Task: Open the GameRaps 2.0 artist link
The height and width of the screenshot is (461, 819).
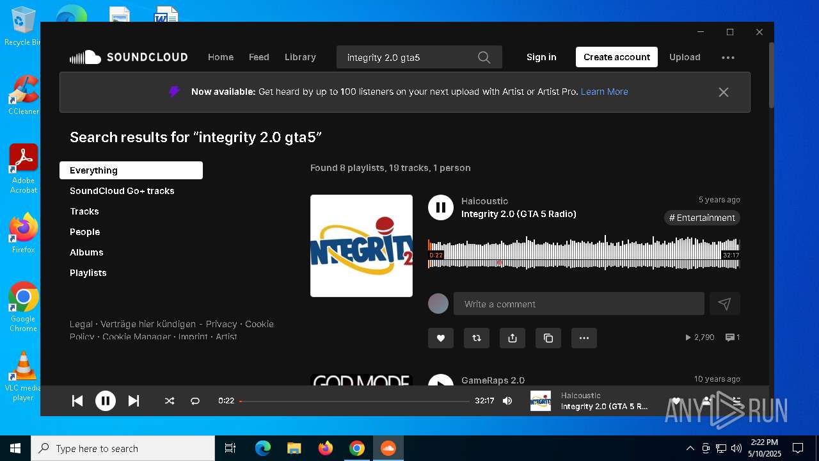Action: (493, 380)
